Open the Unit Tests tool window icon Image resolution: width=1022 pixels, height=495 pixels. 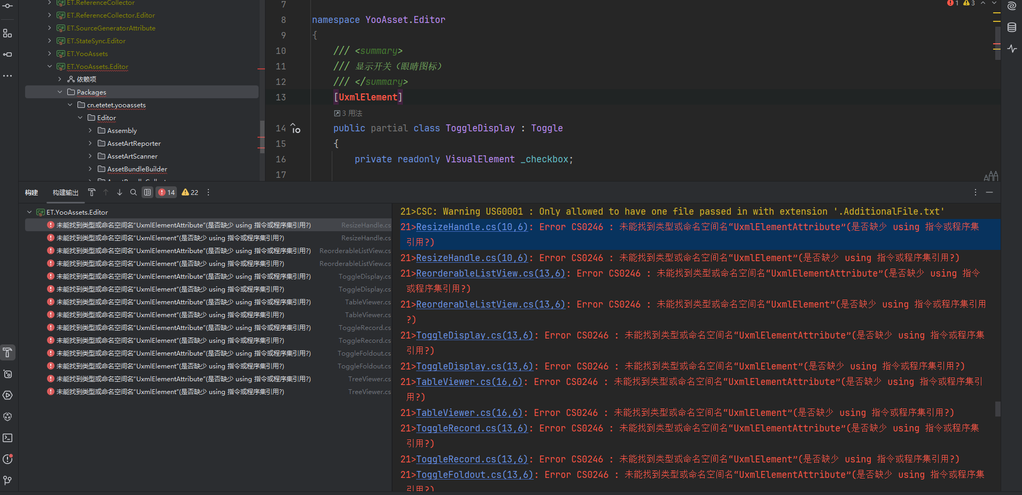7,374
